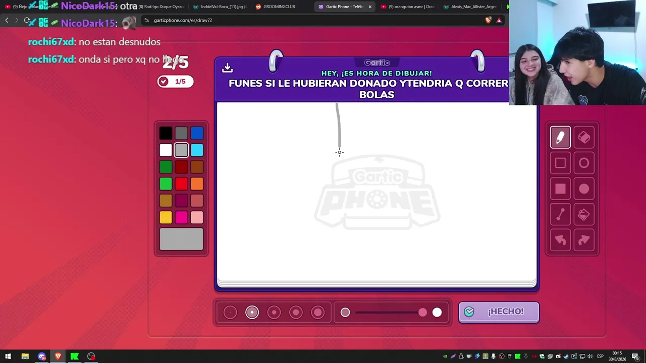Image resolution: width=646 pixels, height=363 pixels.
Task: Pick the dark gray color swatch
Action: point(181,133)
